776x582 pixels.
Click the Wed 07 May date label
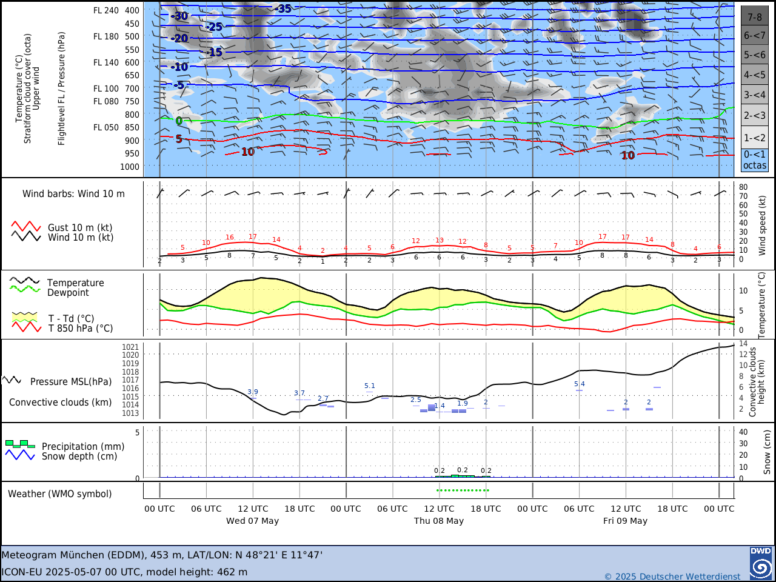tap(252, 521)
